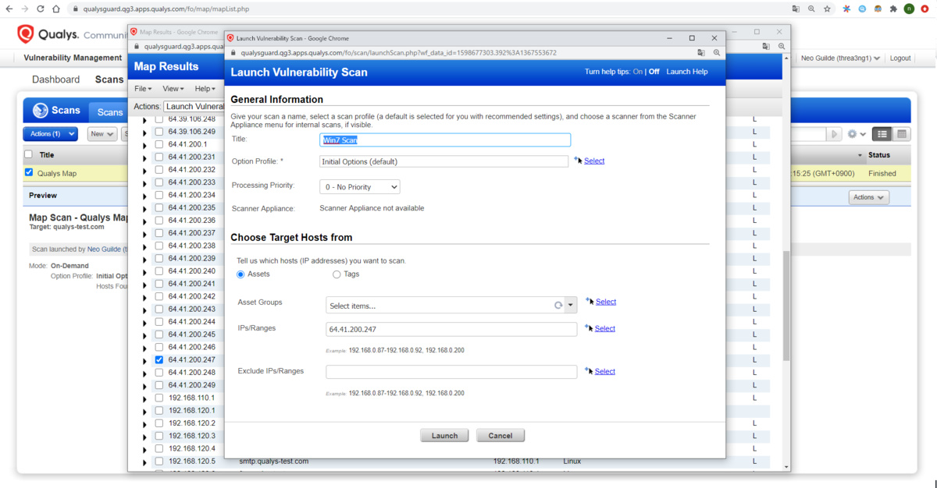The height and width of the screenshot is (488, 937).
Task: Open Processing Priority dropdown
Action: [360, 187]
